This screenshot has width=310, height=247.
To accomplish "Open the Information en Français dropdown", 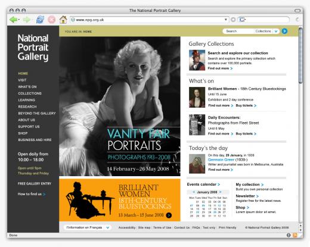I will click(107, 227).
